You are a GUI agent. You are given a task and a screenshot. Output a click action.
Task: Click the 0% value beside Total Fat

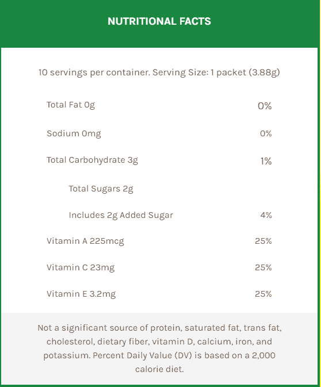point(265,106)
